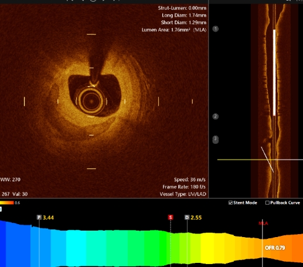
Task: Select the distal D marker flag
Action: [187, 217]
